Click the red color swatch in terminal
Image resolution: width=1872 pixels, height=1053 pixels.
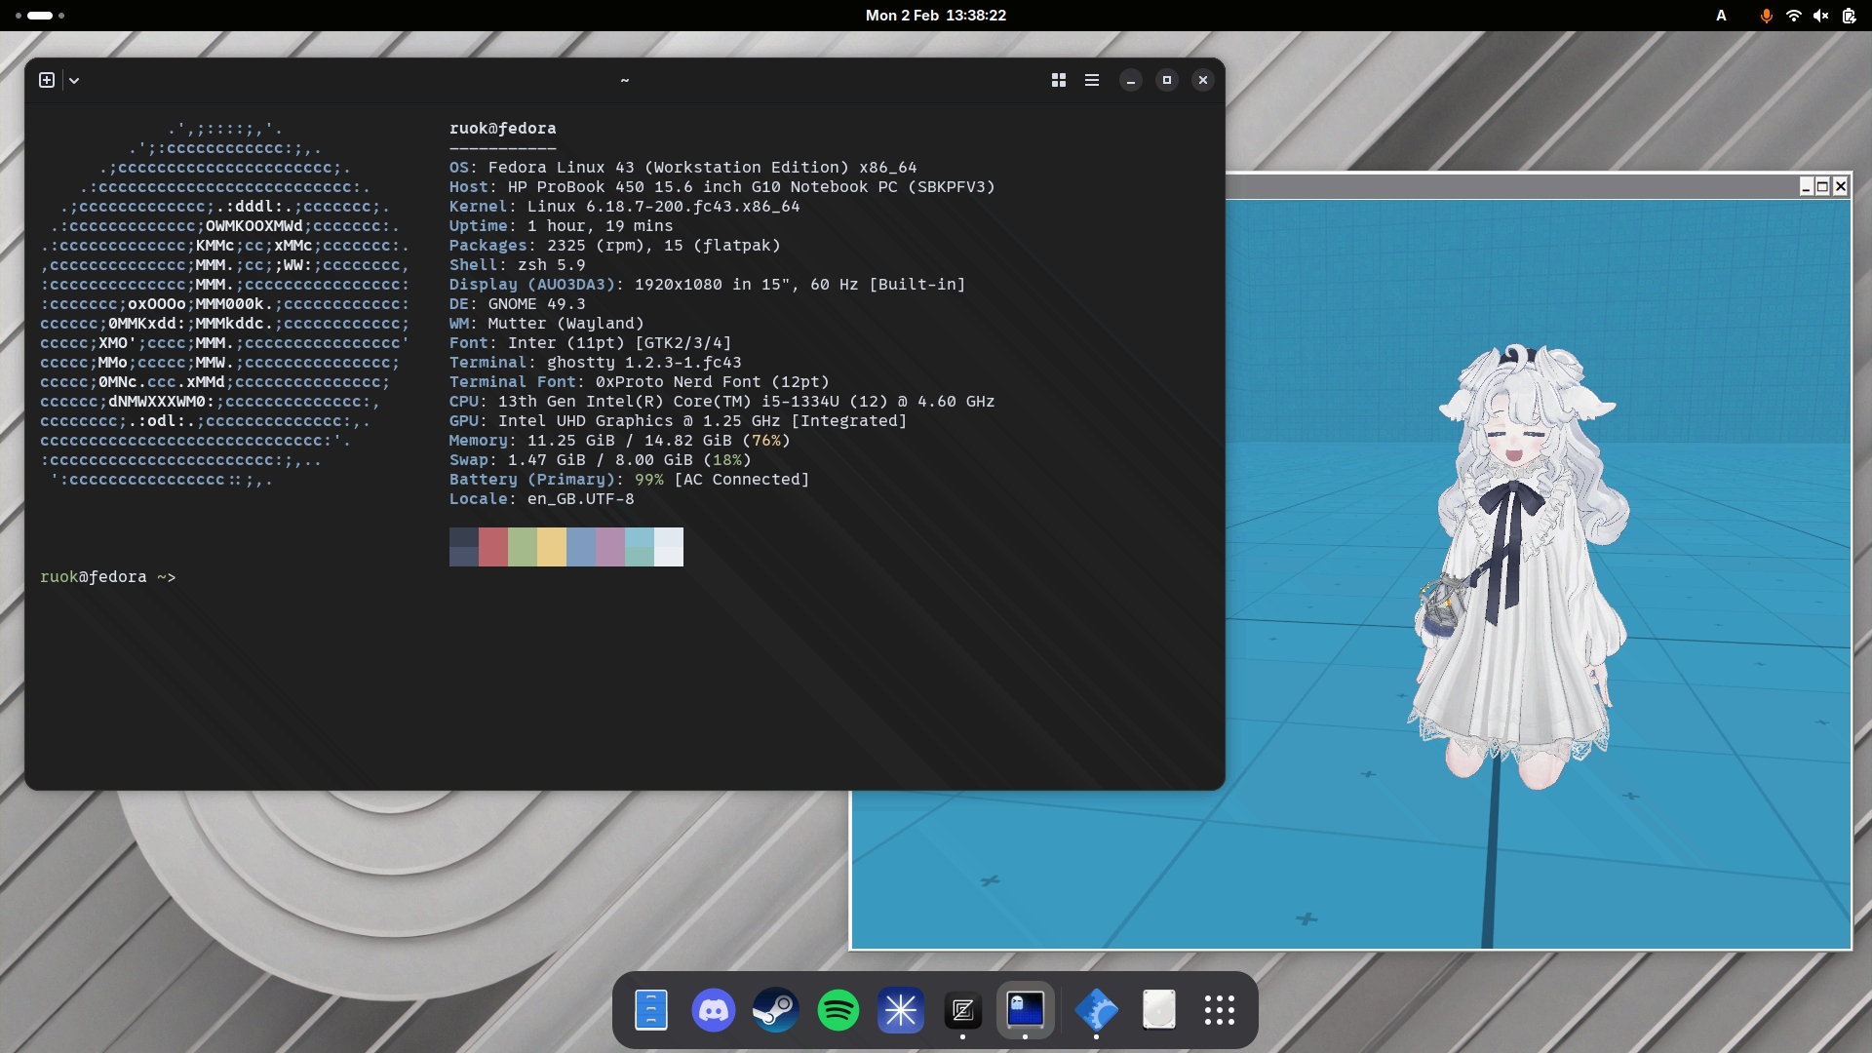tap(492, 547)
